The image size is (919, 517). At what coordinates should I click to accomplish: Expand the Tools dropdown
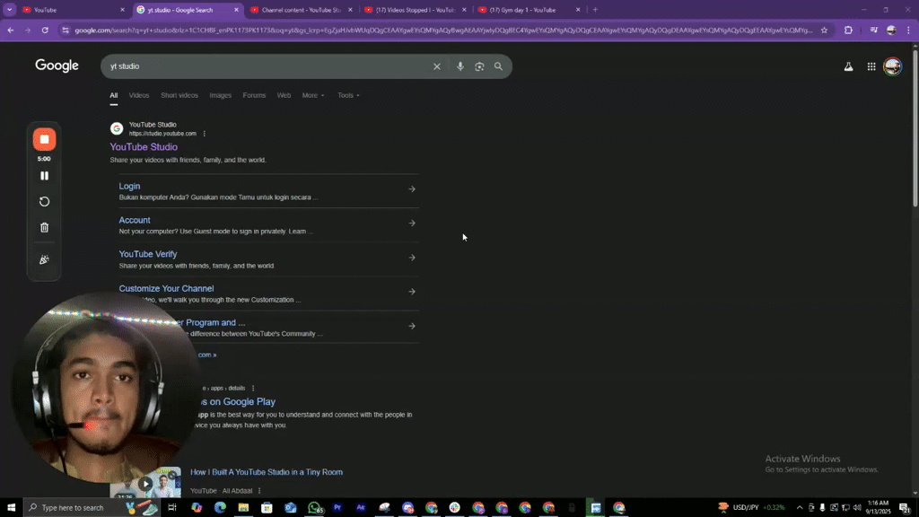pyautogui.click(x=348, y=95)
